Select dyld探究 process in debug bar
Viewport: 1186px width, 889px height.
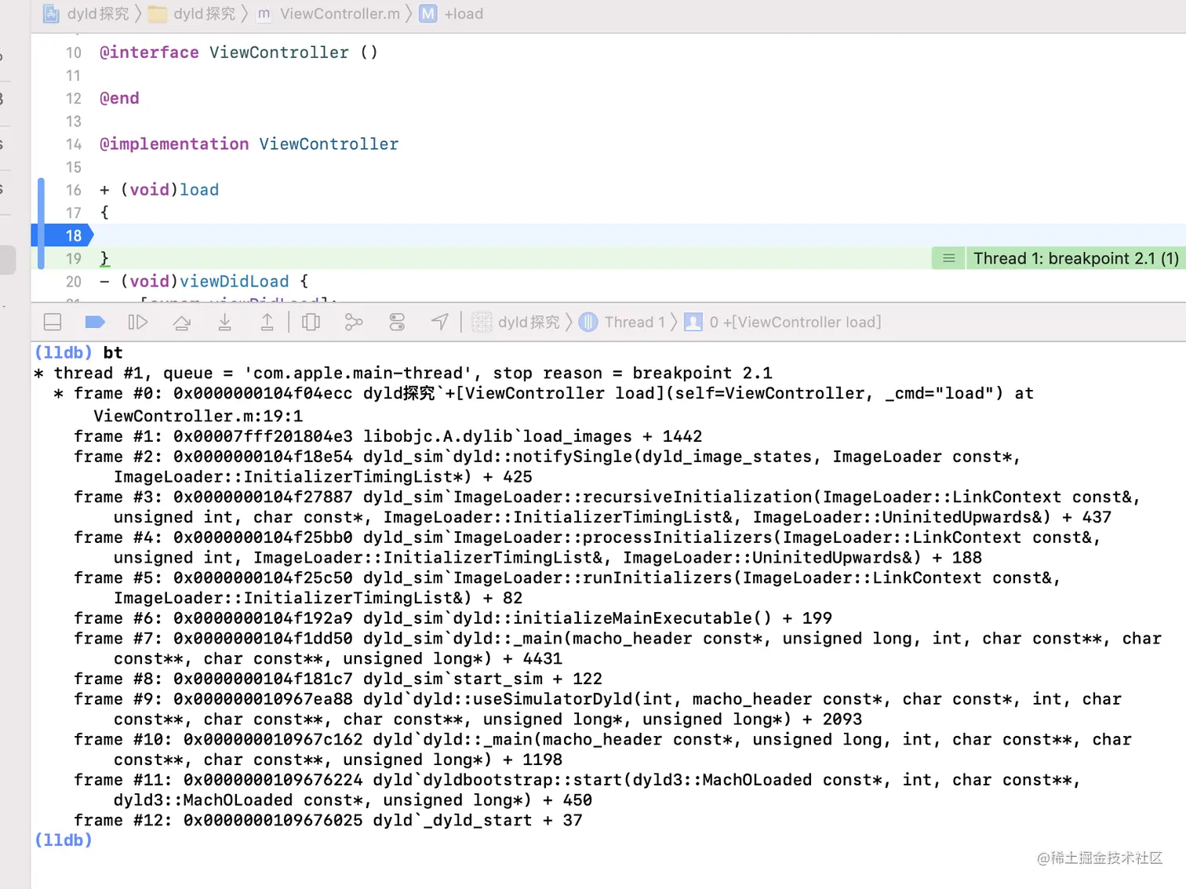pyautogui.click(x=516, y=322)
